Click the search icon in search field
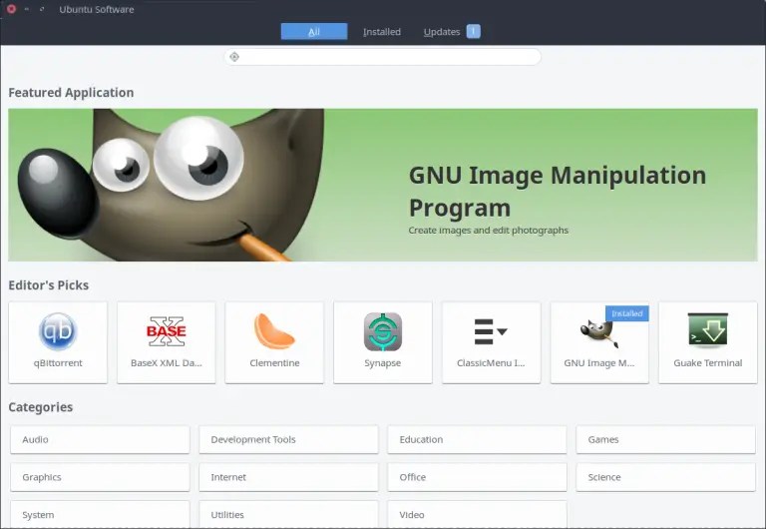Screen dimensions: 766x529 pos(234,57)
